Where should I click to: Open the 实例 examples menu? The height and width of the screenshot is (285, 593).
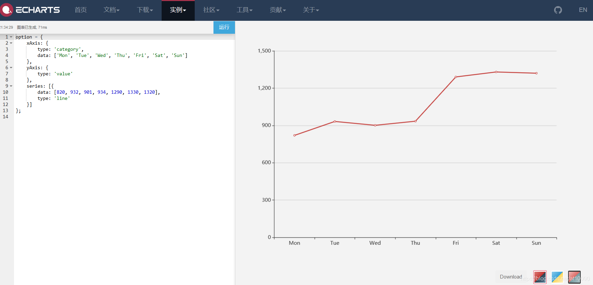pos(178,10)
